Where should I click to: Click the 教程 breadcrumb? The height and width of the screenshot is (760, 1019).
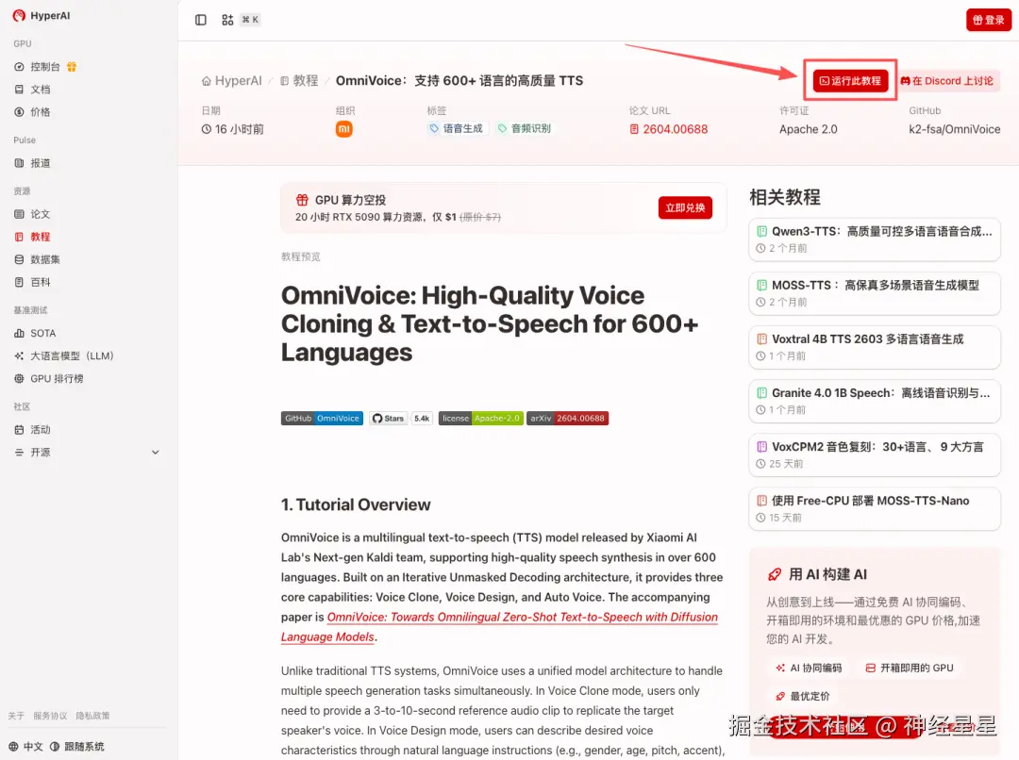[x=299, y=80]
